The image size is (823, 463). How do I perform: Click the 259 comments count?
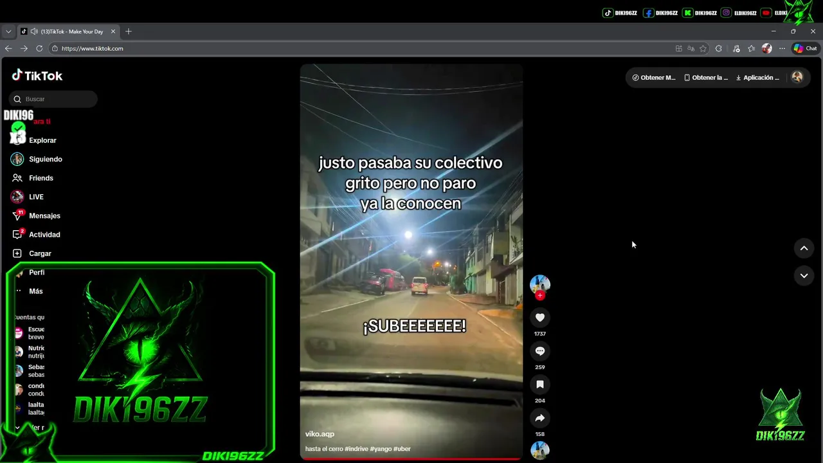click(x=540, y=367)
